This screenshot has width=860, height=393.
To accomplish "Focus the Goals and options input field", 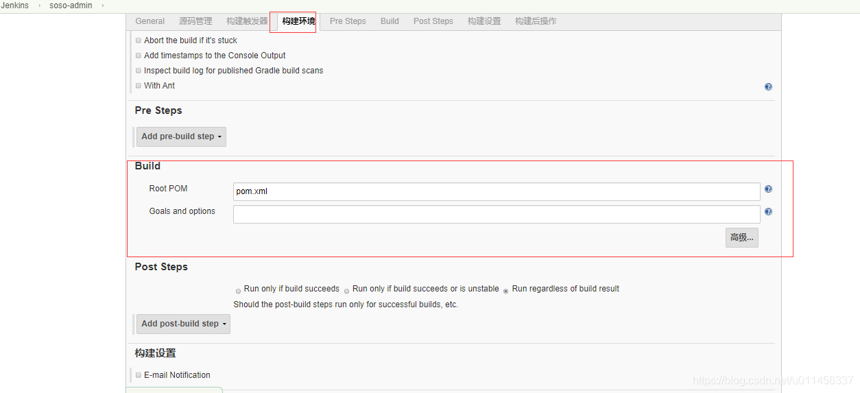I will pyautogui.click(x=497, y=214).
